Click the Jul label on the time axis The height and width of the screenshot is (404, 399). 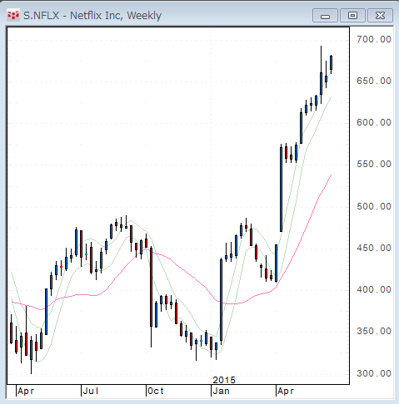pyautogui.click(x=91, y=392)
